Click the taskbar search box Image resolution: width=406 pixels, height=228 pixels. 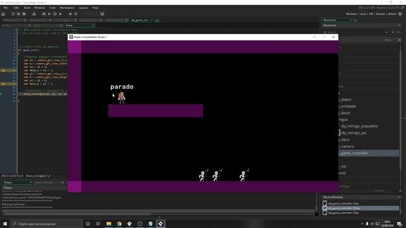click(x=46, y=224)
